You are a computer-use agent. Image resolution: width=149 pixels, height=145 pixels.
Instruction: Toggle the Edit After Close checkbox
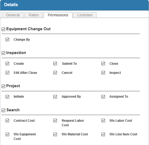click(x=8, y=73)
